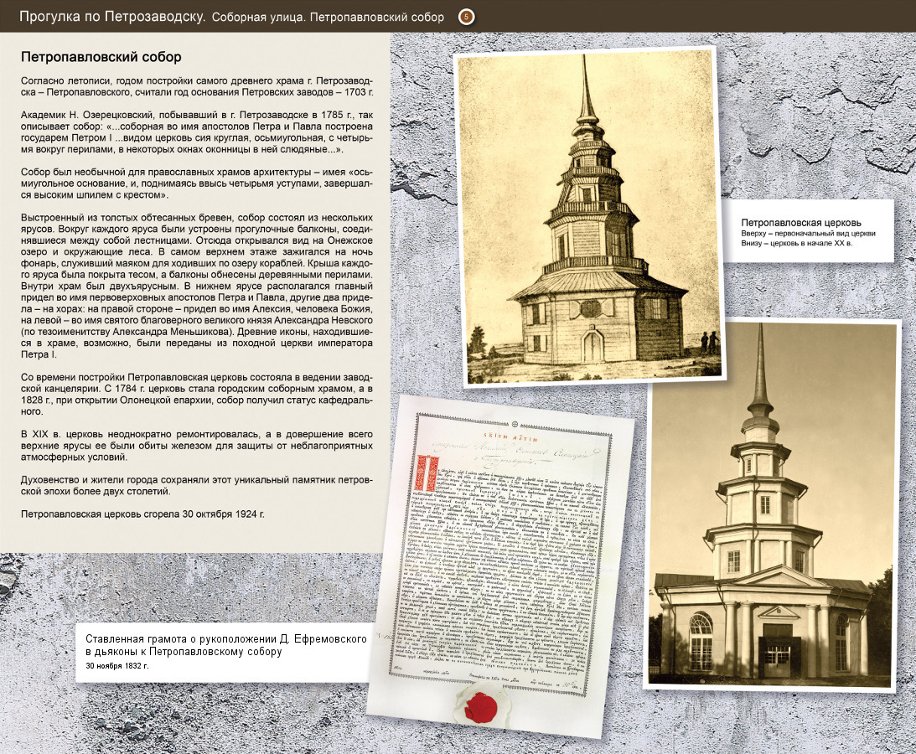Click caption line "Вверху – первоначальный вид церкви"

pos(808,234)
